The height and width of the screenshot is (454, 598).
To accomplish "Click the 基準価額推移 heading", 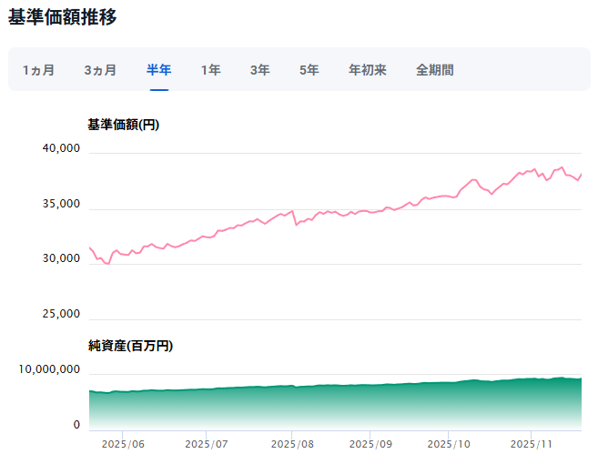I will (62, 17).
